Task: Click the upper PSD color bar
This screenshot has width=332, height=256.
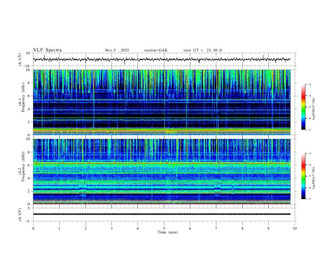Action: pyautogui.click(x=303, y=107)
